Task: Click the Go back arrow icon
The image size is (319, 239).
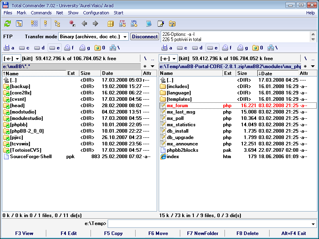Action: tap(85, 24)
